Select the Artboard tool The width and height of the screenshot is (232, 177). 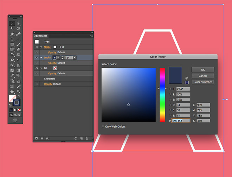tap(12, 87)
